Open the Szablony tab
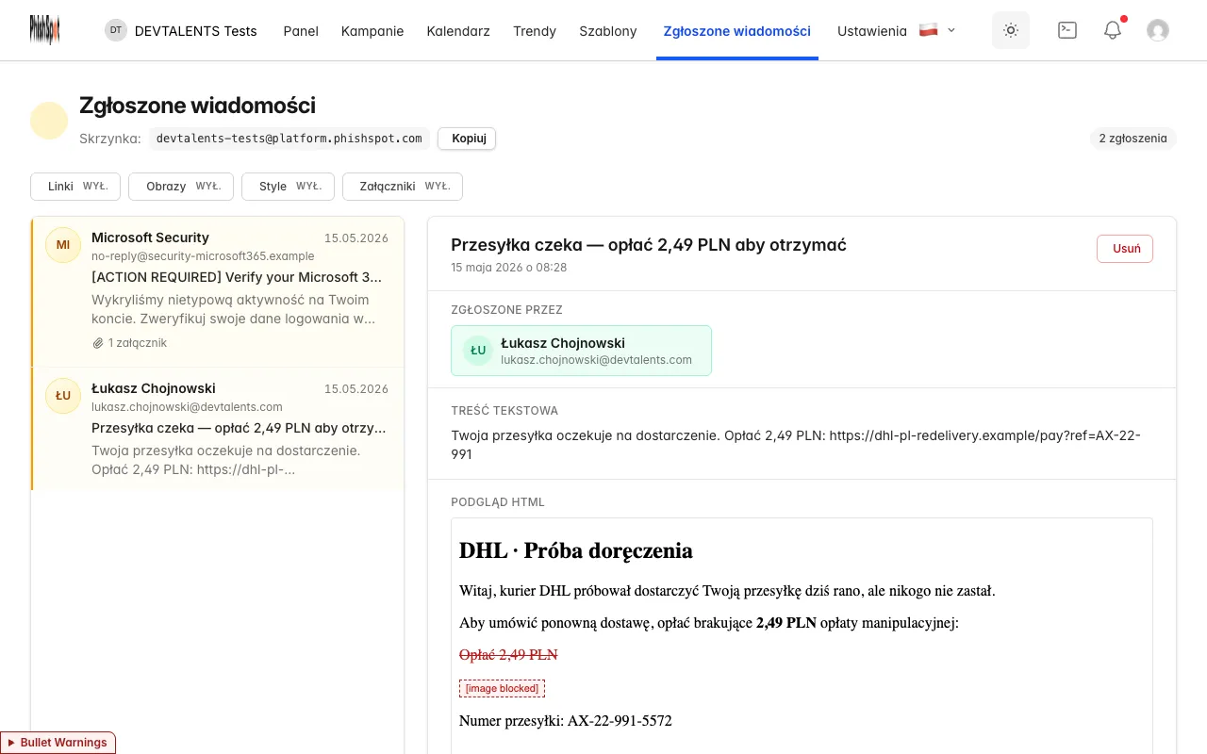Image resolution: width=1207 pixels, height=754 pixels. point(608,30)
